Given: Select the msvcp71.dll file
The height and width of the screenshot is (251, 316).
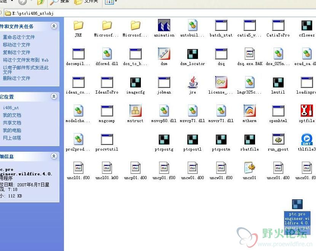Looking at the screenshot, I should [193, 111].
